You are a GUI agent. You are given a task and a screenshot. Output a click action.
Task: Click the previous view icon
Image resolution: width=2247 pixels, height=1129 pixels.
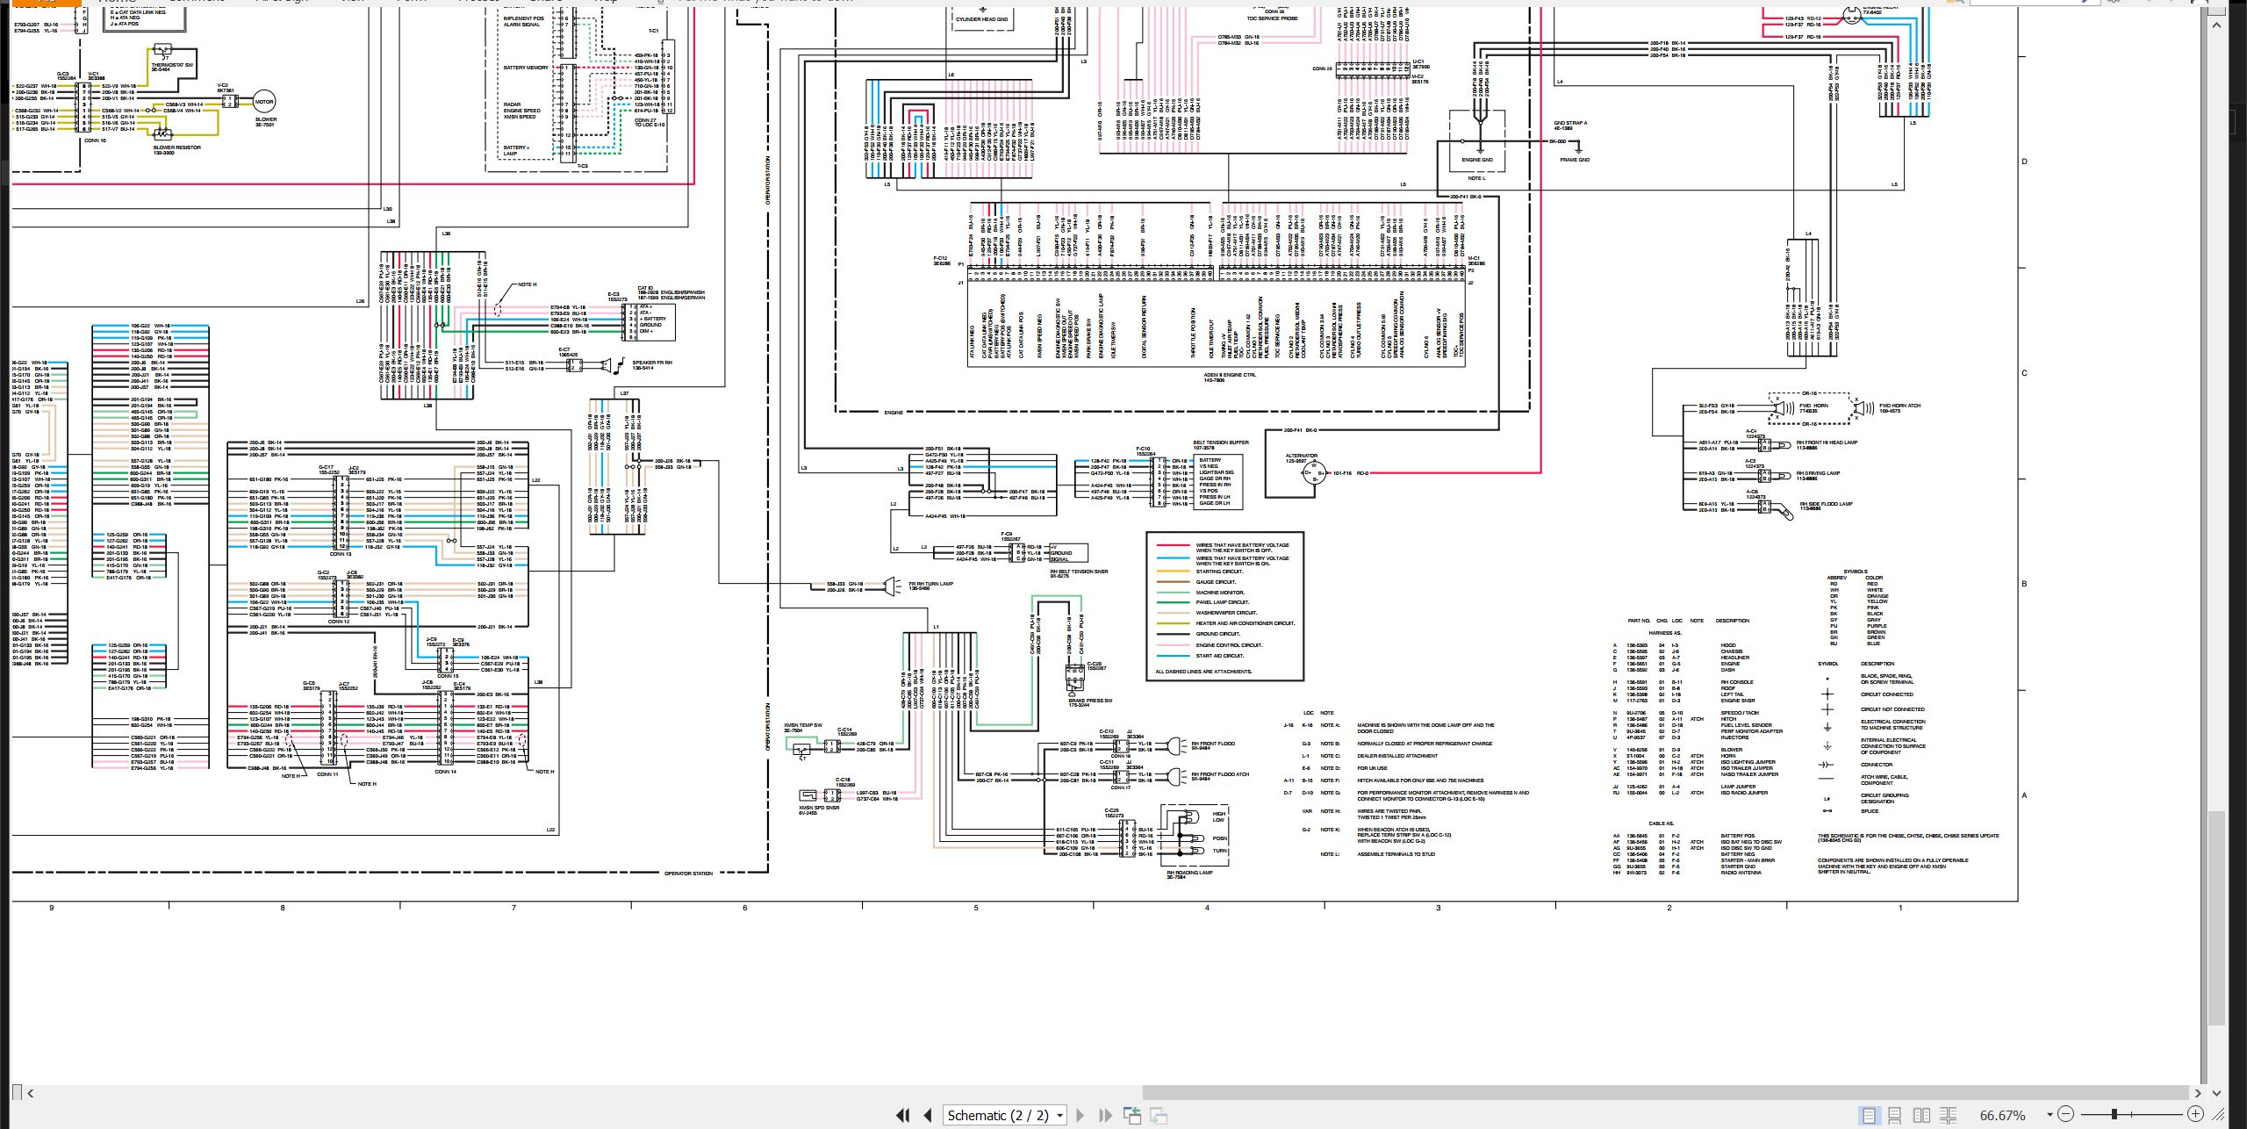pos(1131,1115)
